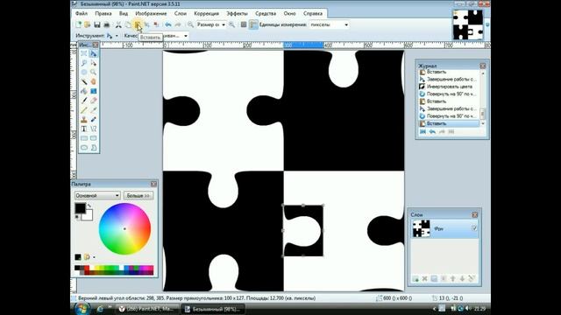Select the Gradient tool
Image resolution: width=561 pixels, height=315 pixels.
[x=94, y=91]
